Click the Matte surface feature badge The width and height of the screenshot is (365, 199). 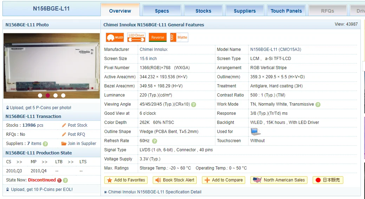tap(179, 37)
